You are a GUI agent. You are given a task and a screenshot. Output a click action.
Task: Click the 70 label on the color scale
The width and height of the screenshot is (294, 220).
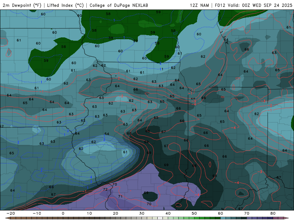pos(247,213)
